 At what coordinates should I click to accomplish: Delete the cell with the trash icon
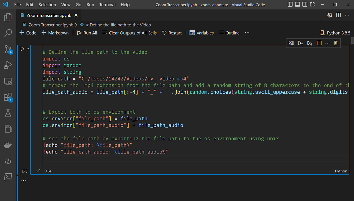335,43
